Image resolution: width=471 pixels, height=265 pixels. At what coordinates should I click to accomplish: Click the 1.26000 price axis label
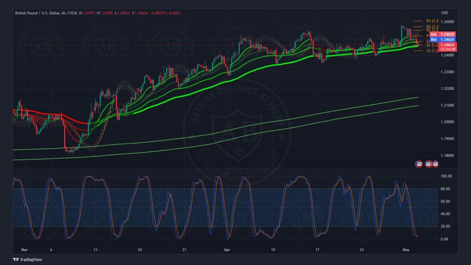click(447, 22)
